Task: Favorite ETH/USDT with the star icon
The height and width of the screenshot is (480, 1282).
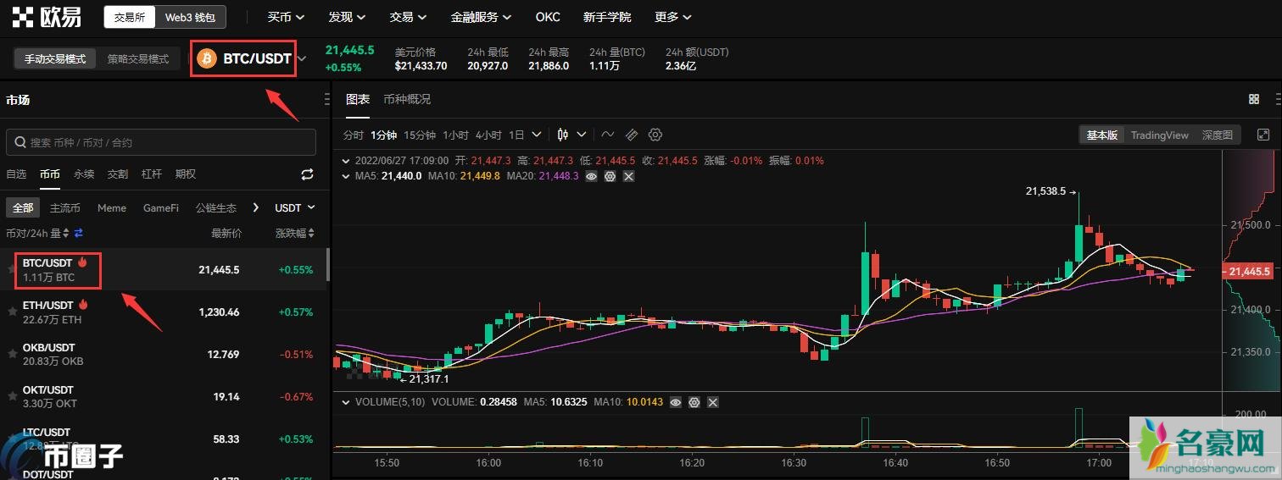Action: coord(12,312)
